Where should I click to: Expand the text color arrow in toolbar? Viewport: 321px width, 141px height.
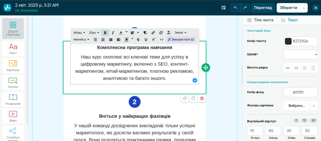127,32
